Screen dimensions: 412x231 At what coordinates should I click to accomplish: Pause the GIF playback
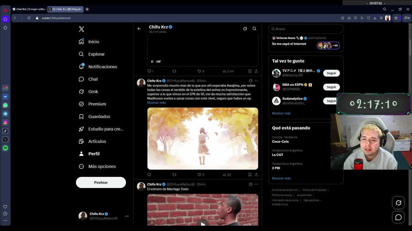152,62
